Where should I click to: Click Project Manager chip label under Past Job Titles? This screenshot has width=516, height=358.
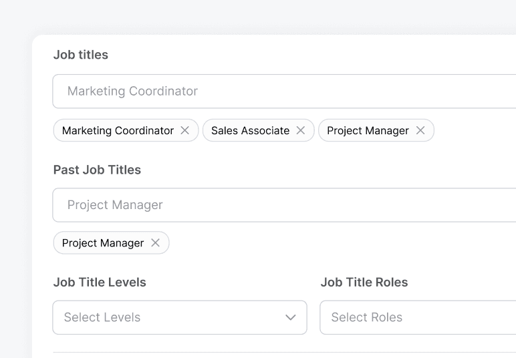[x=103, y=243]
